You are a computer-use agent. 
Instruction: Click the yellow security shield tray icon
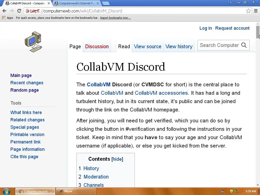[x=232, y=191]
